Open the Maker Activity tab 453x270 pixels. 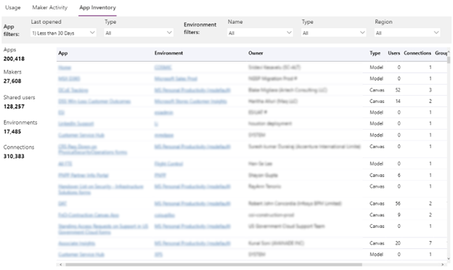pos(49,7)
